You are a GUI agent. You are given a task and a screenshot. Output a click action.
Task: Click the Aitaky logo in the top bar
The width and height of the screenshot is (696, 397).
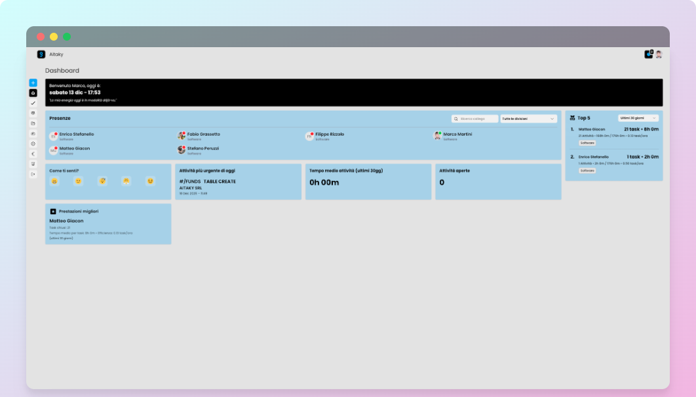coord(41,54)
